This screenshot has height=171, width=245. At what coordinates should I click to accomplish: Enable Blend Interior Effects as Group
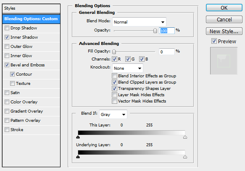tap(114, 76)
